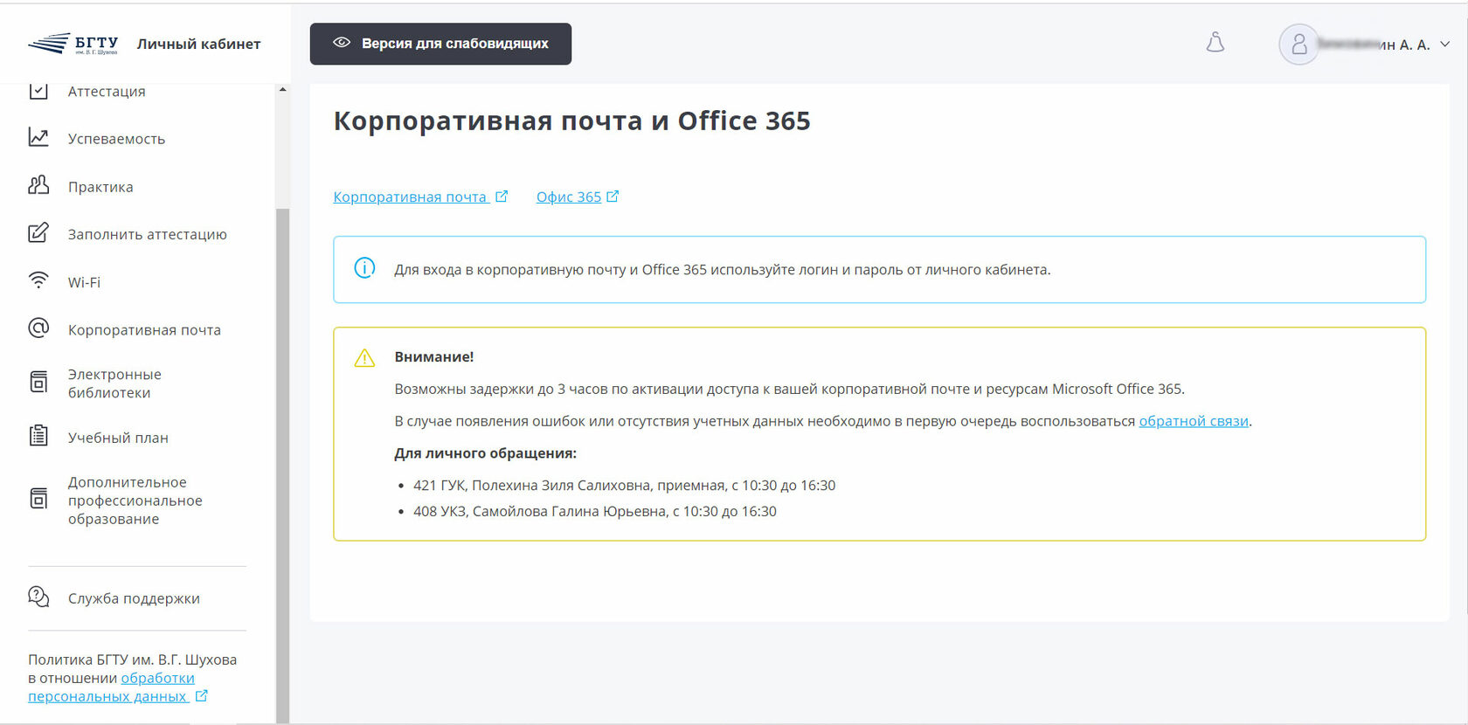Expand the user account dropdown arrow
The width and height of the screenshot is (1468, 725).
[1445, 44]
